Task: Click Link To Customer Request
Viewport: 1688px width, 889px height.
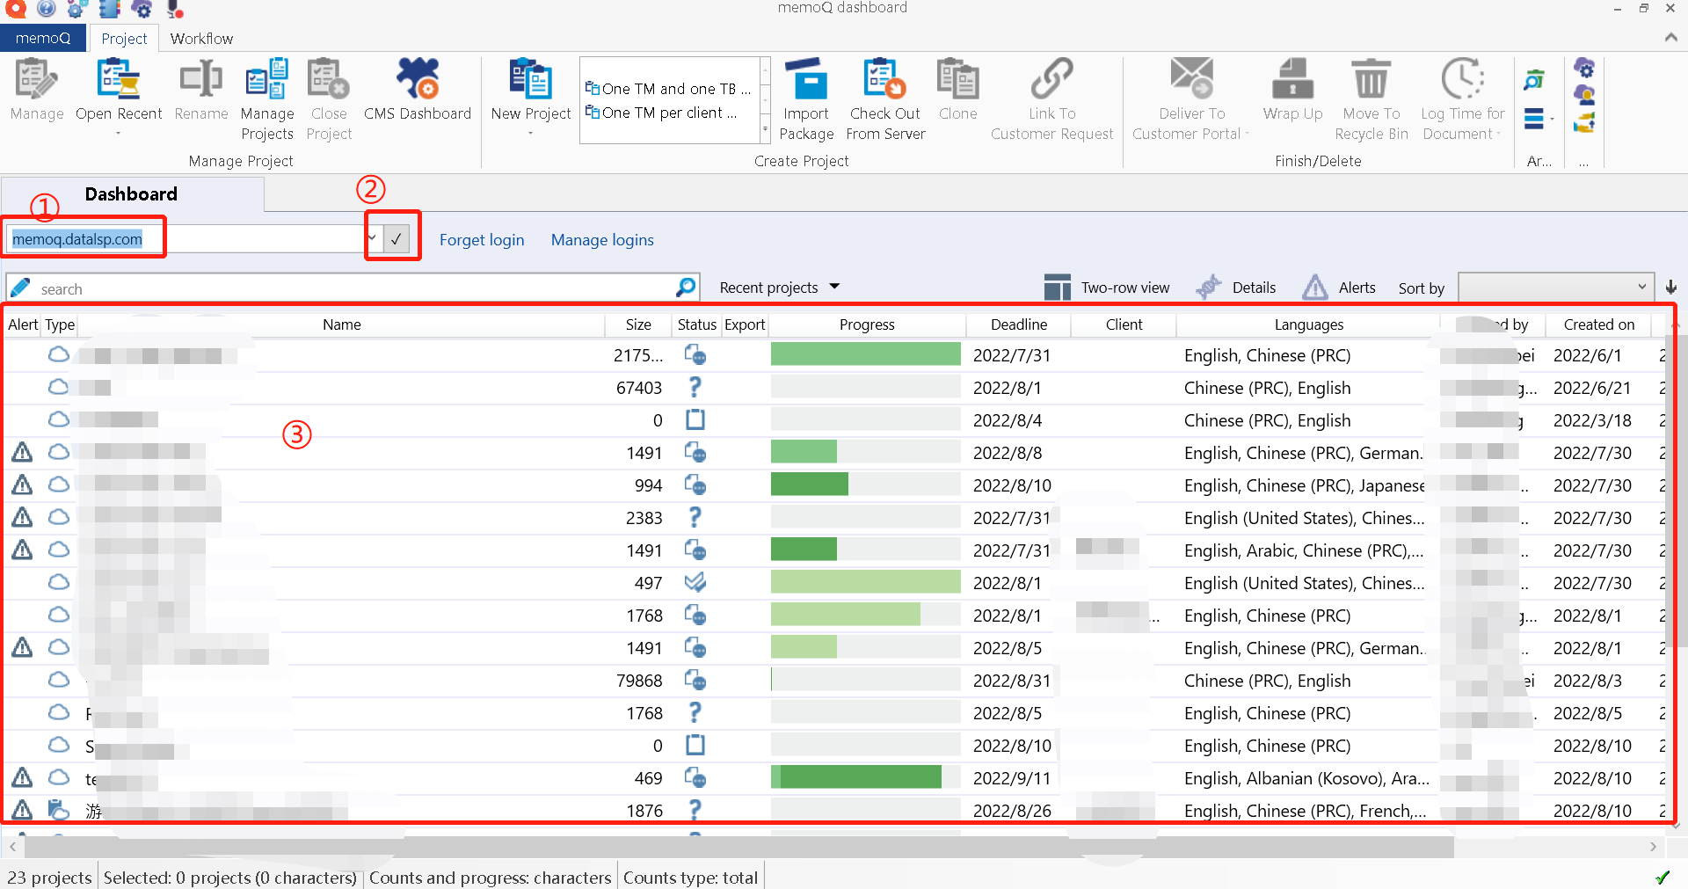Action: [x=1052, y=98]
